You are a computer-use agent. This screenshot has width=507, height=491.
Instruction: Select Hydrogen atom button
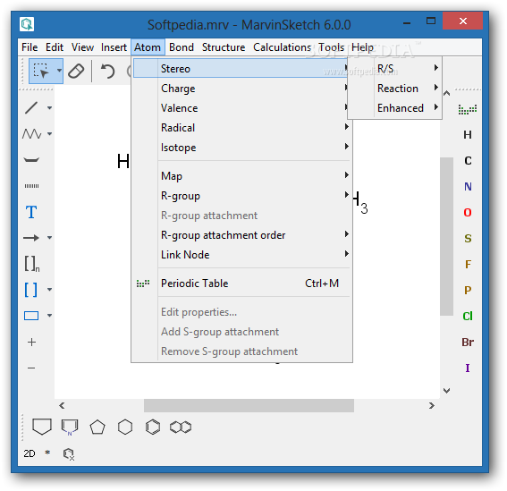[x=468, y=135]
